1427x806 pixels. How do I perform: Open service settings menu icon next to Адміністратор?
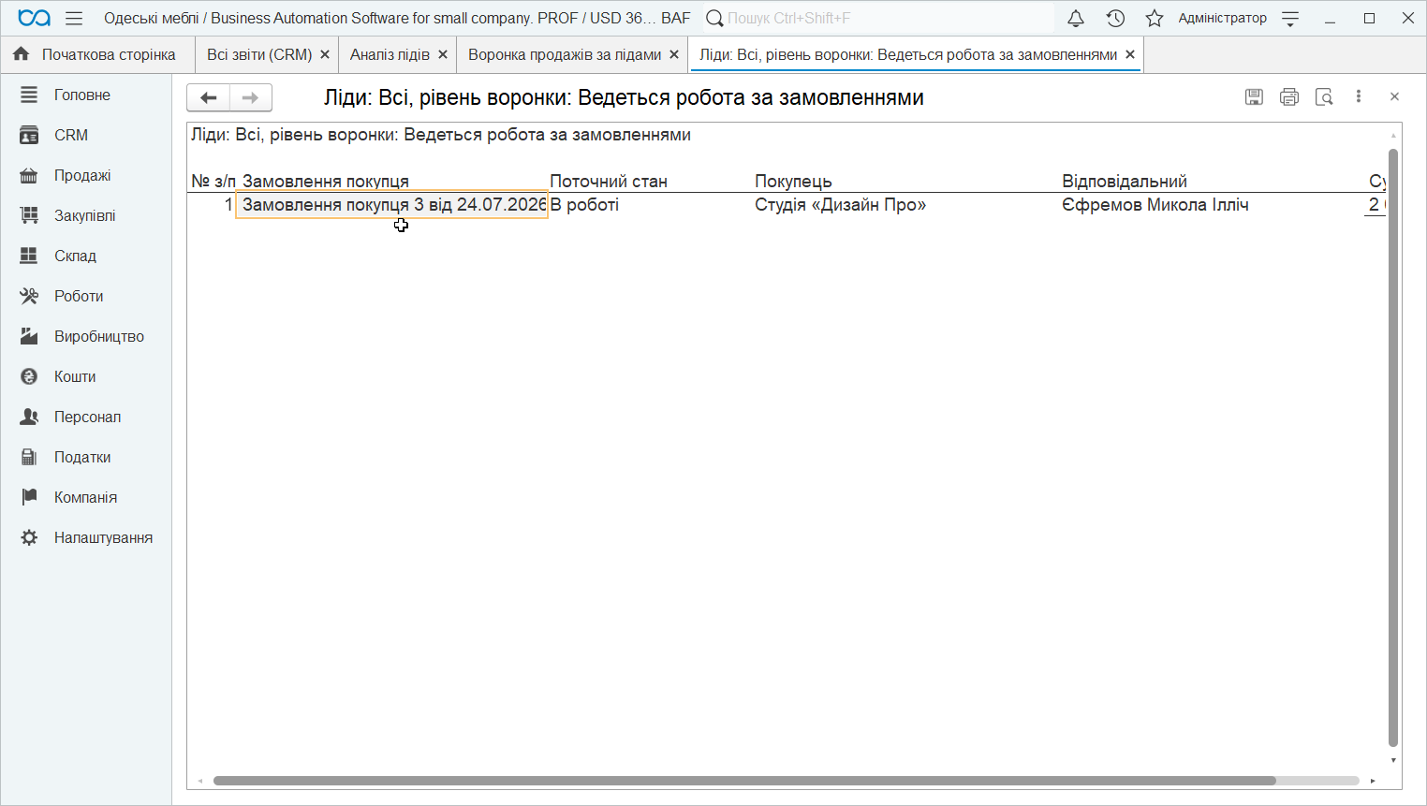pos(1290,18)
